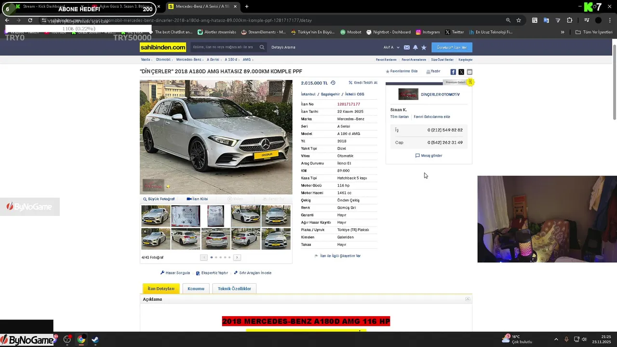Click Hasar Sorgula wrench link
The width and height of the screenshot is (617, 347).
pyautogui.click(x=175, y=273)
